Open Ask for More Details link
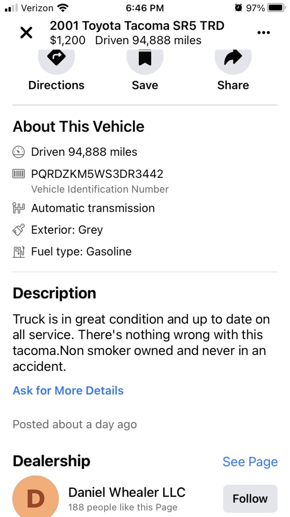The width and height of the screenshot is (290, 517). pos(68,390)
